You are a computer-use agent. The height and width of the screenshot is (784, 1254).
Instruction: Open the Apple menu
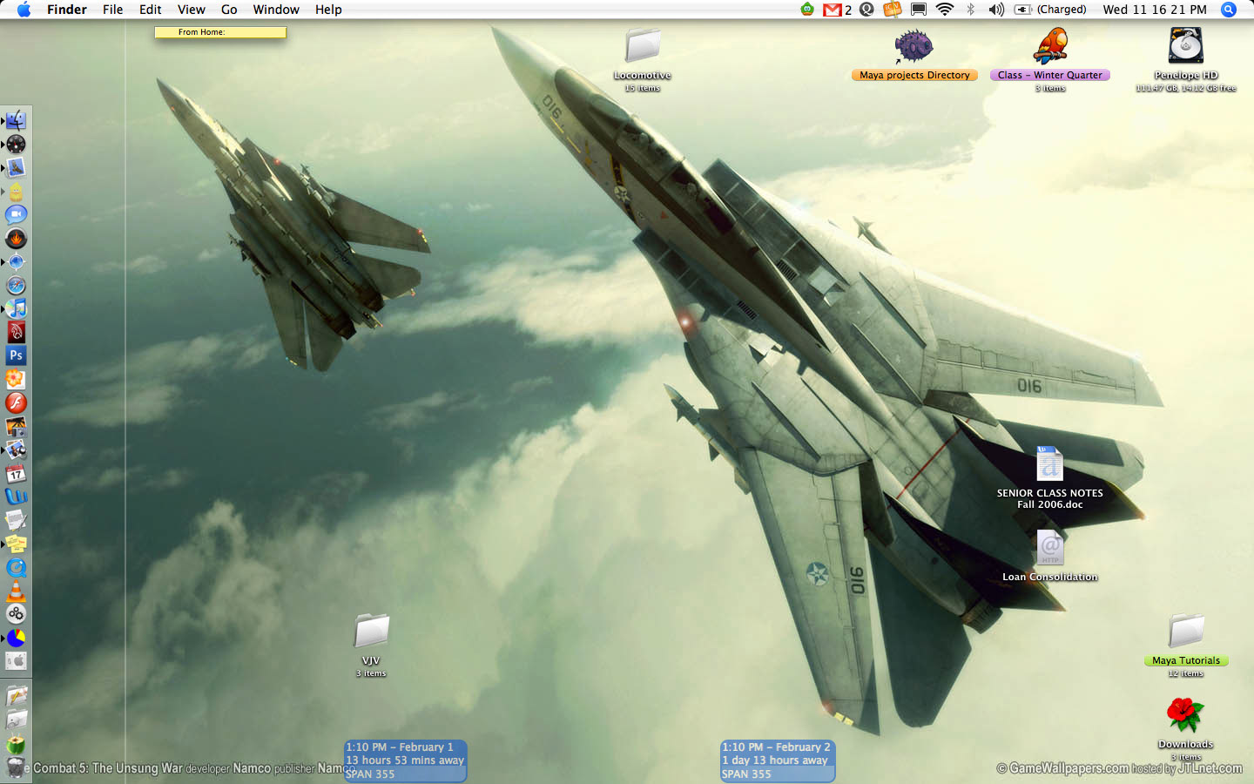(x=24, y=10)
